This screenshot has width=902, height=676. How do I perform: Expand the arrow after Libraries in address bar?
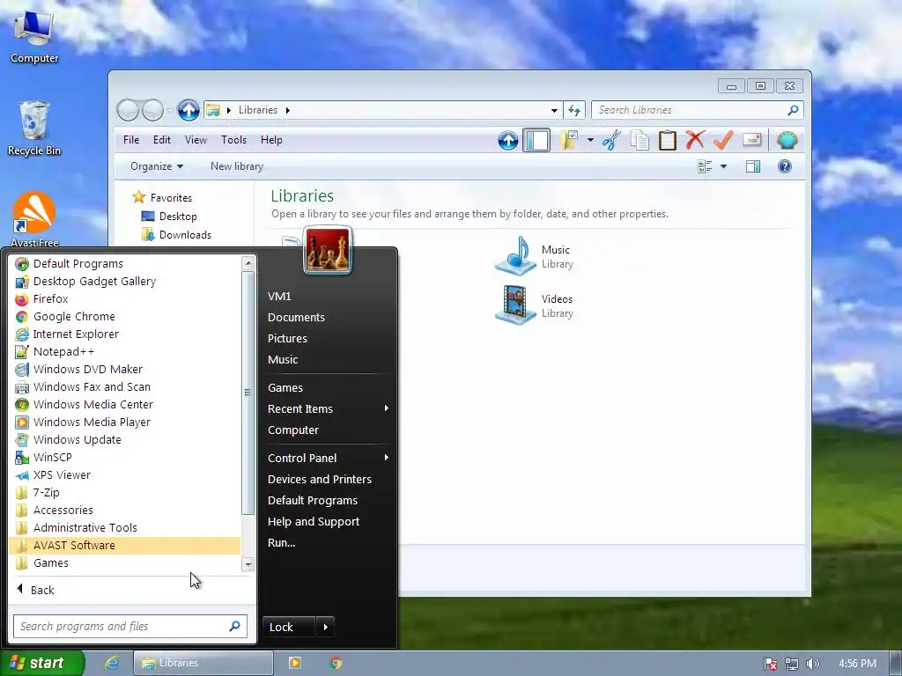(288, 110)
